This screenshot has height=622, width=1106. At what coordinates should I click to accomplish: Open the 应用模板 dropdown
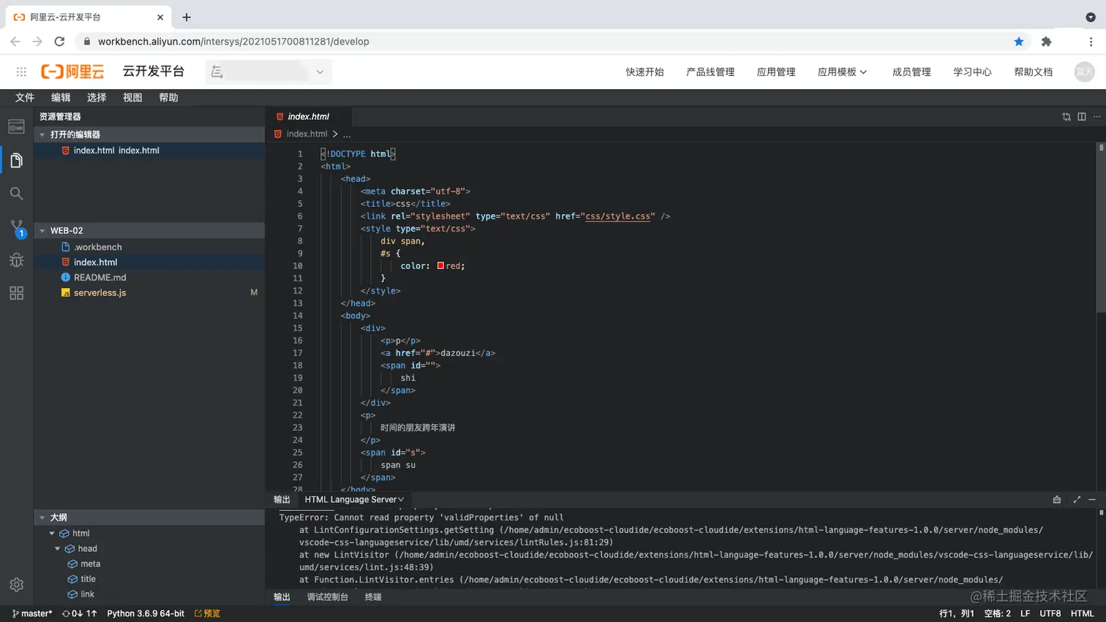[842, 72]
